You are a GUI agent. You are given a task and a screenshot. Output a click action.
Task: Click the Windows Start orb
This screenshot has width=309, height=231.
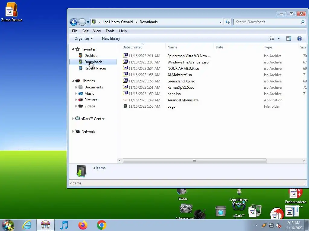pos(8,225)
